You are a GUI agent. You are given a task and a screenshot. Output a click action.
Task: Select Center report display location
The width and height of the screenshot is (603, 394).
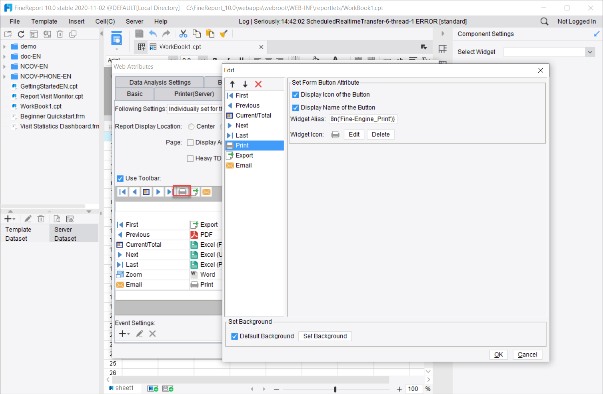pyautogui.click(x=191, y=127)
